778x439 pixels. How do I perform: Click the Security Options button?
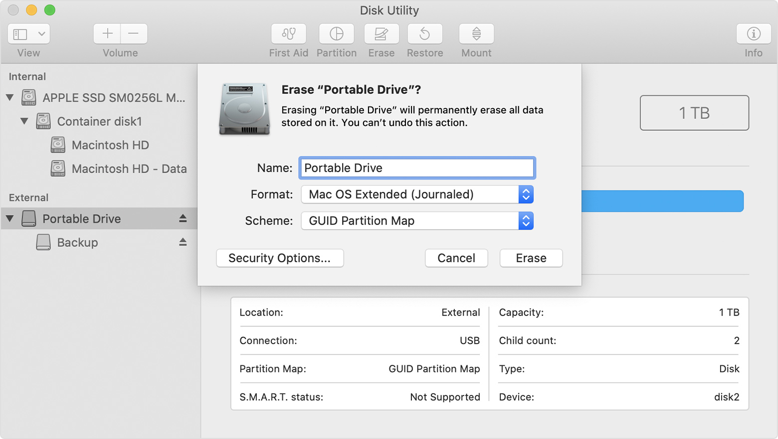point(280,258)
